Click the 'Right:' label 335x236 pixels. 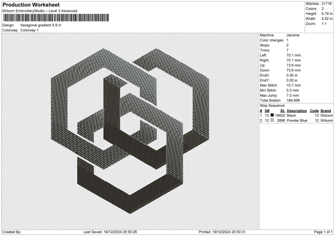[265, 60]
